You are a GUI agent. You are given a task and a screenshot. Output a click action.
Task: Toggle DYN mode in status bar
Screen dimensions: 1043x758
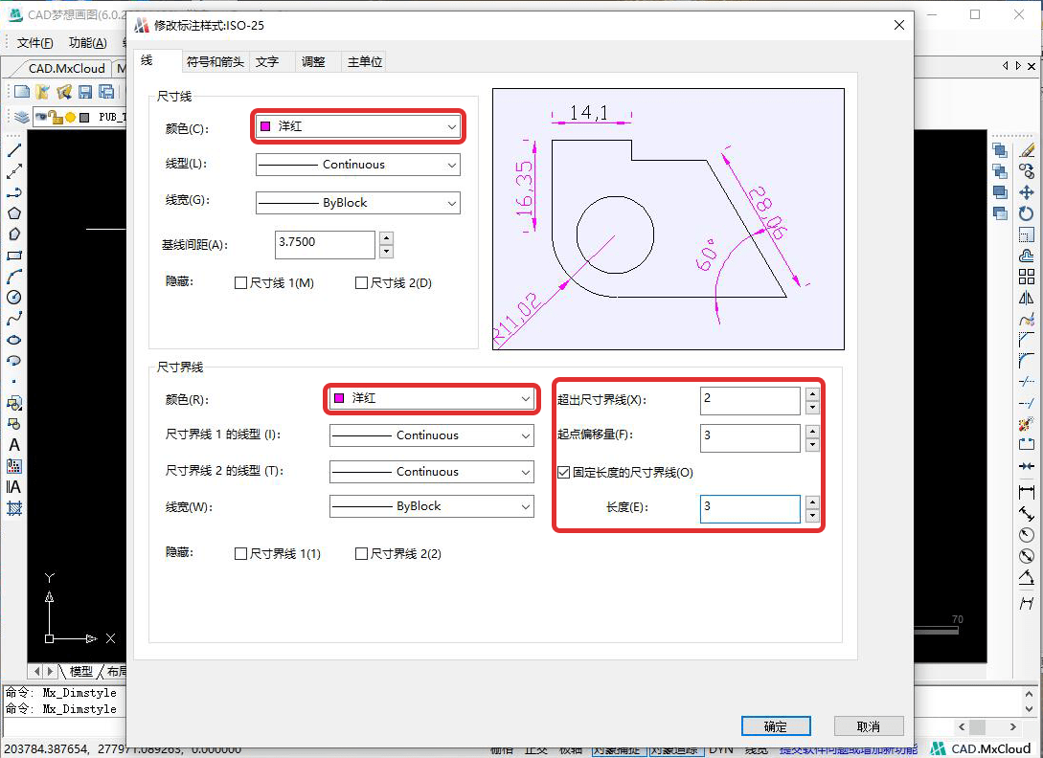pos(721,749)
